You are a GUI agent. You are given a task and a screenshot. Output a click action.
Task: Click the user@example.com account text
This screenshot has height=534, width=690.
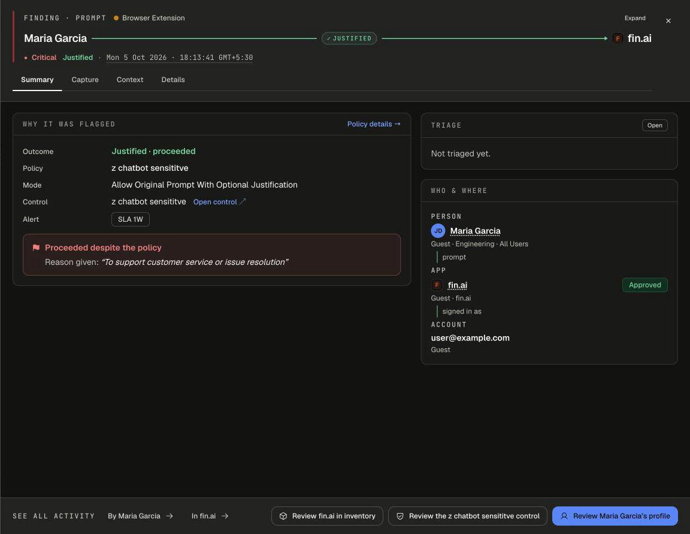(470, 338)
